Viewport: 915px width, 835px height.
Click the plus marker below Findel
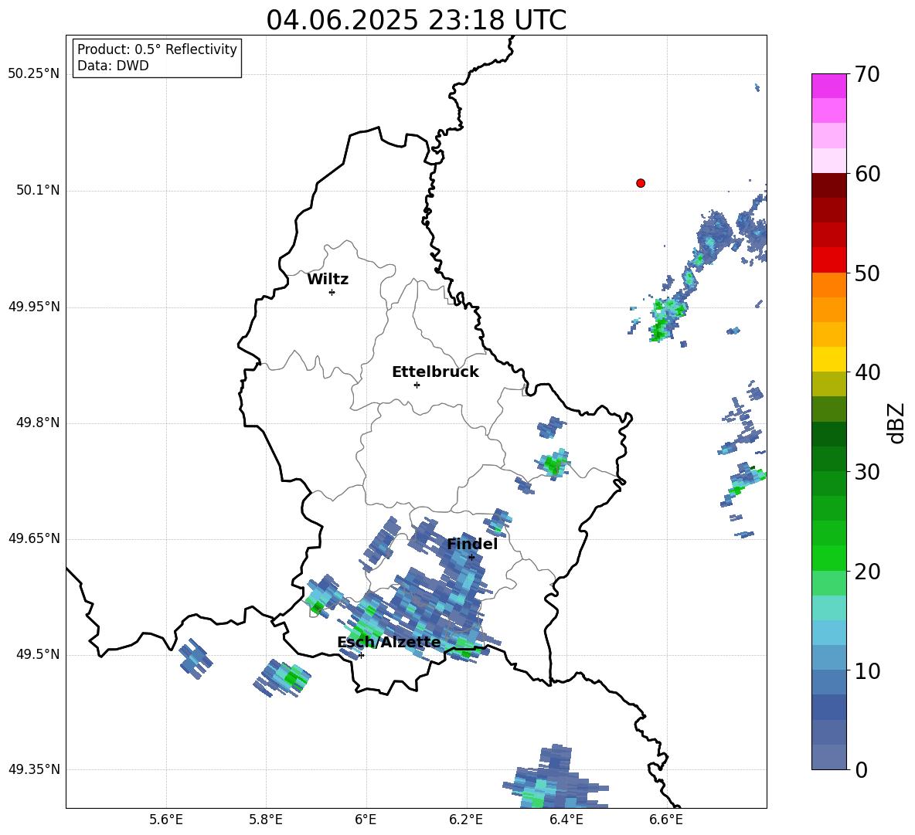click(x=471, y=557)
